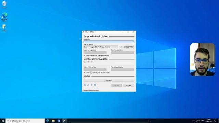Open the Dispositivo device dropdown
Image resolution: width=219 pixels, height=123 pixels.
pos(109,42)
